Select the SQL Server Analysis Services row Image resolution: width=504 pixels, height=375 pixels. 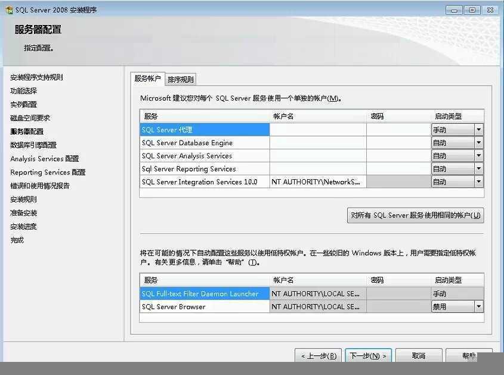205,155
